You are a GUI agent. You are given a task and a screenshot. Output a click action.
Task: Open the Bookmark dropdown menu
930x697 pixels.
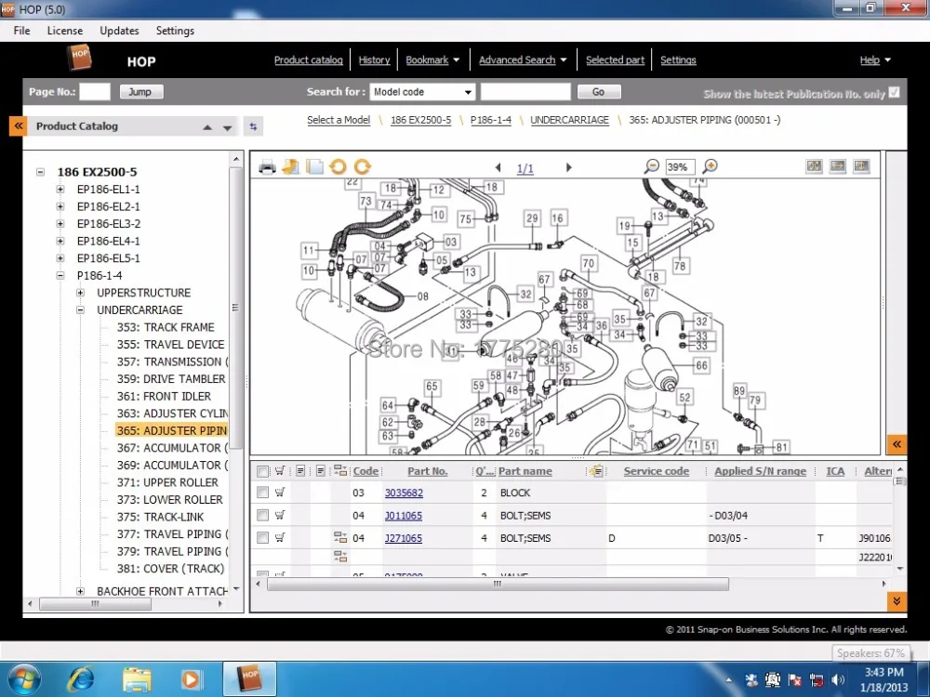[432, 59]
